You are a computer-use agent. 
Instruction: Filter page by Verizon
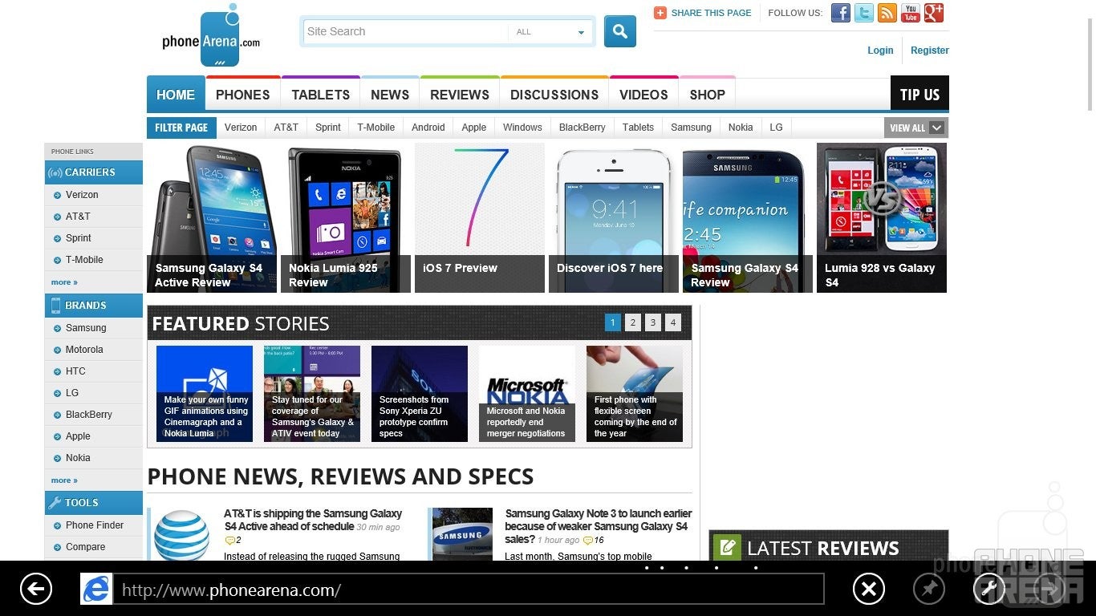click(241, 128)
